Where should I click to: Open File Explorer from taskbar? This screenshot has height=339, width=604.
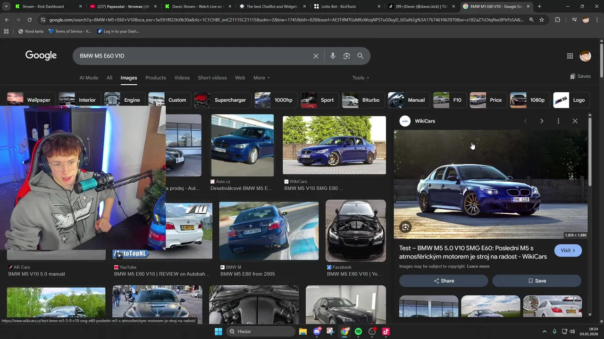tap(303, 331)
